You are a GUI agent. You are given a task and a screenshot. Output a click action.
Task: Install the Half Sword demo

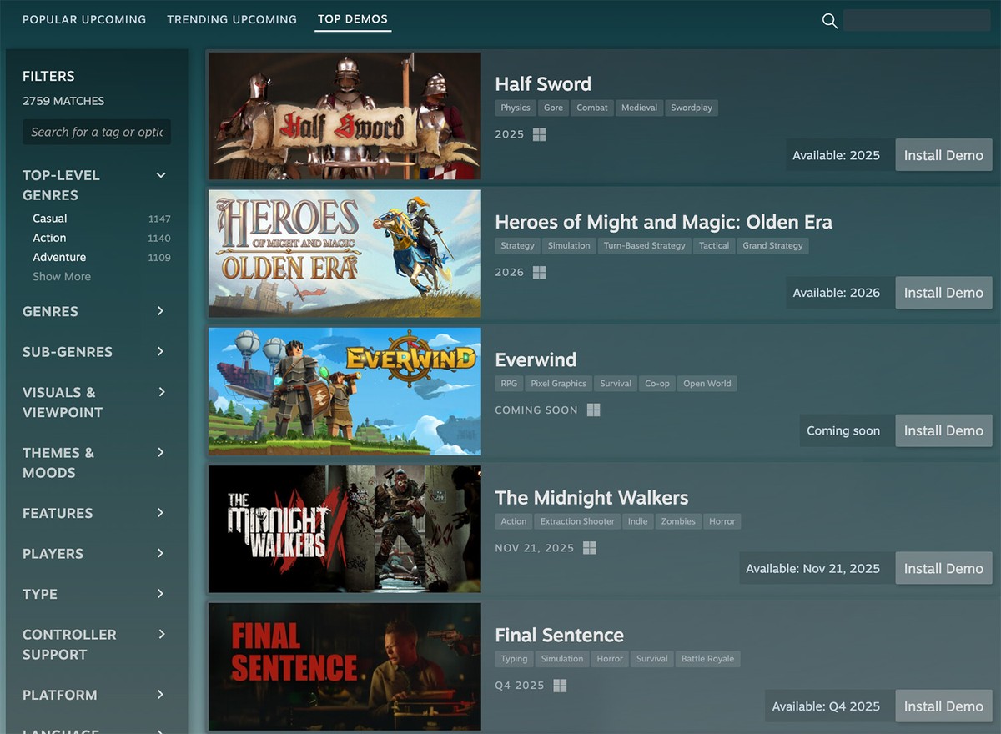[943, 155]
